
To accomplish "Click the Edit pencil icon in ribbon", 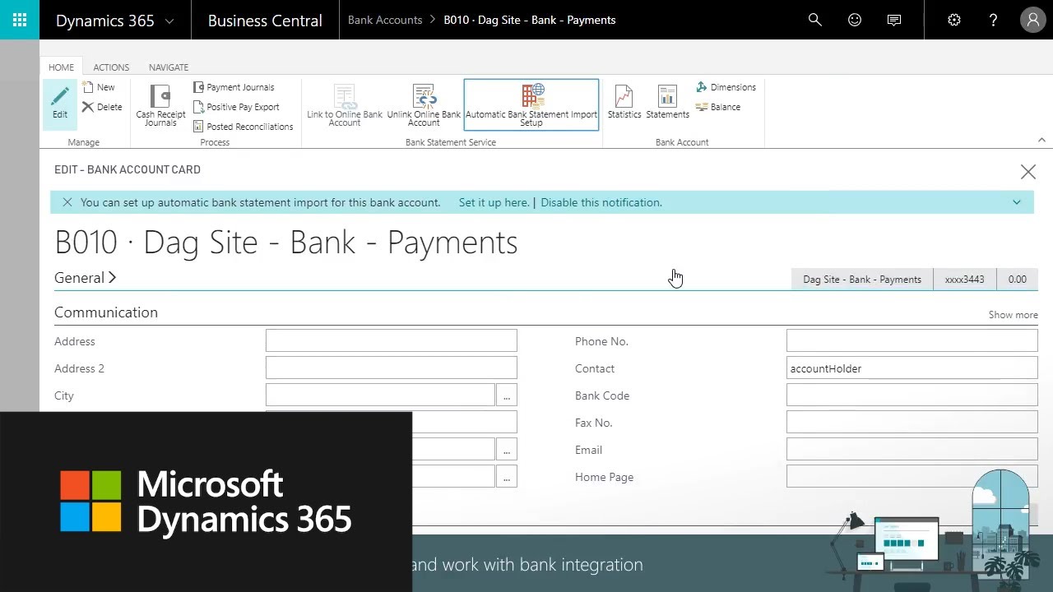I will (60, 102).
